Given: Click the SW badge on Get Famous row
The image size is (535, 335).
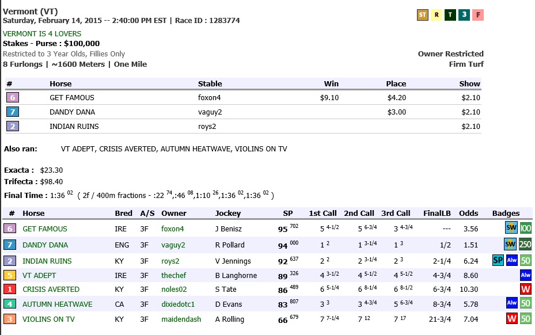Looking at the screenshot, I should coord(511,227).
